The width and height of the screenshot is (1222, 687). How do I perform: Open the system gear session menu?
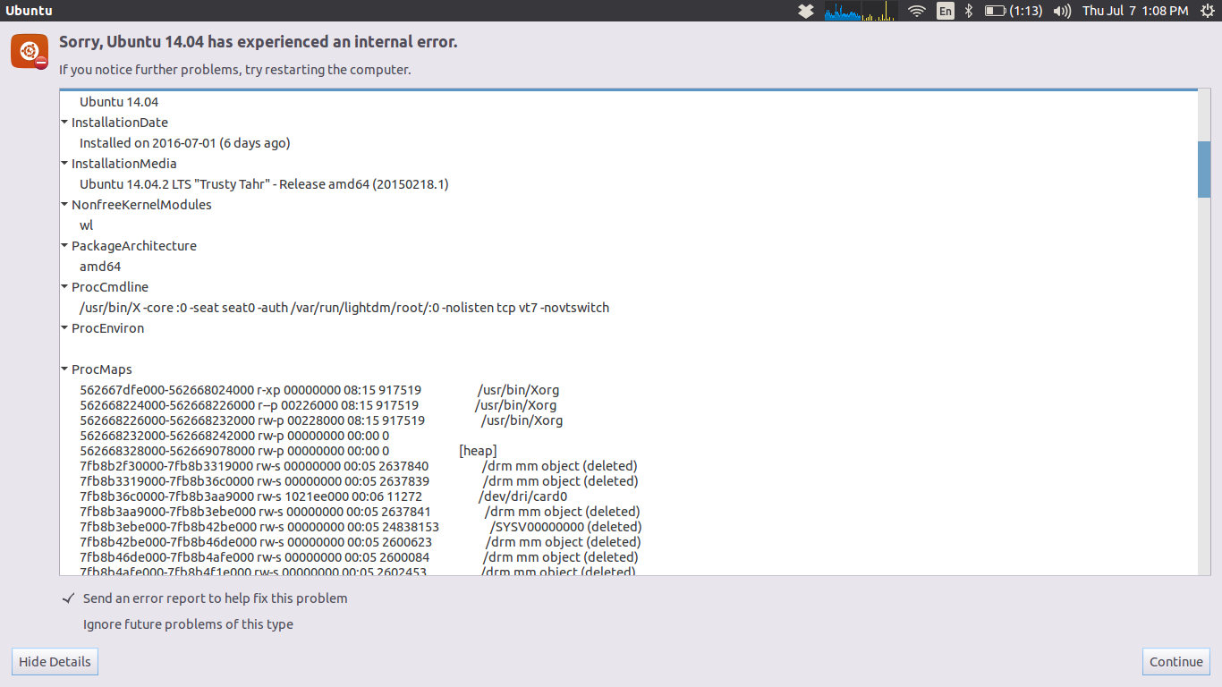pos(1206,11)
